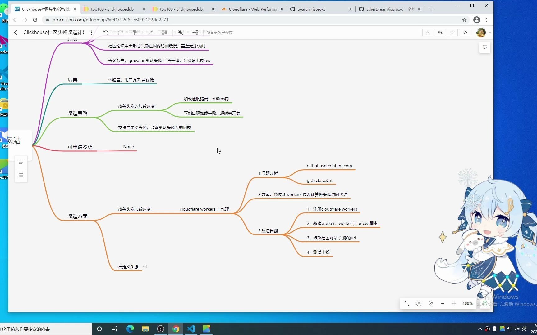Viewport: 537px width, 335px height.
Task: Switch to EtherDream/jsproxy tab
Action: click(390, 9)
